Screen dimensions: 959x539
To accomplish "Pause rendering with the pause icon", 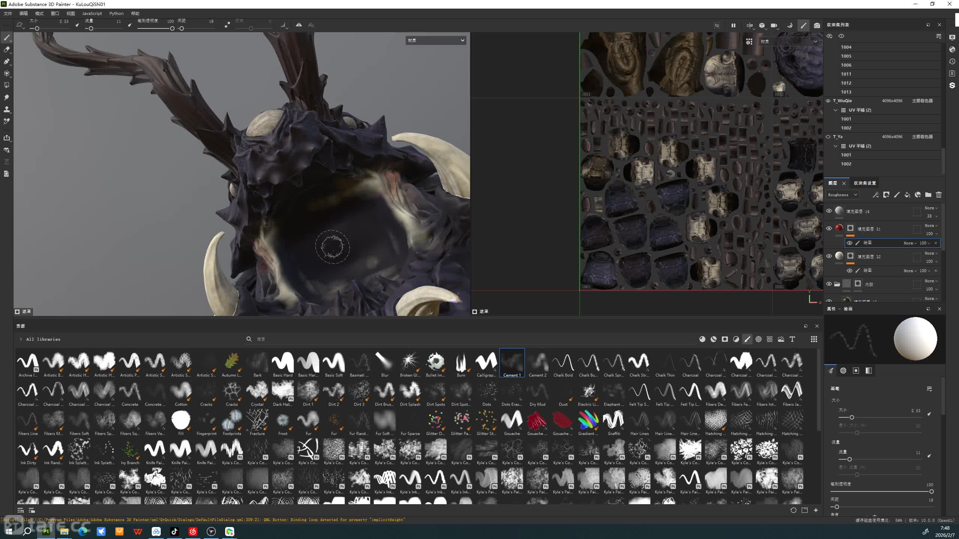I will (x=733, y=25).
